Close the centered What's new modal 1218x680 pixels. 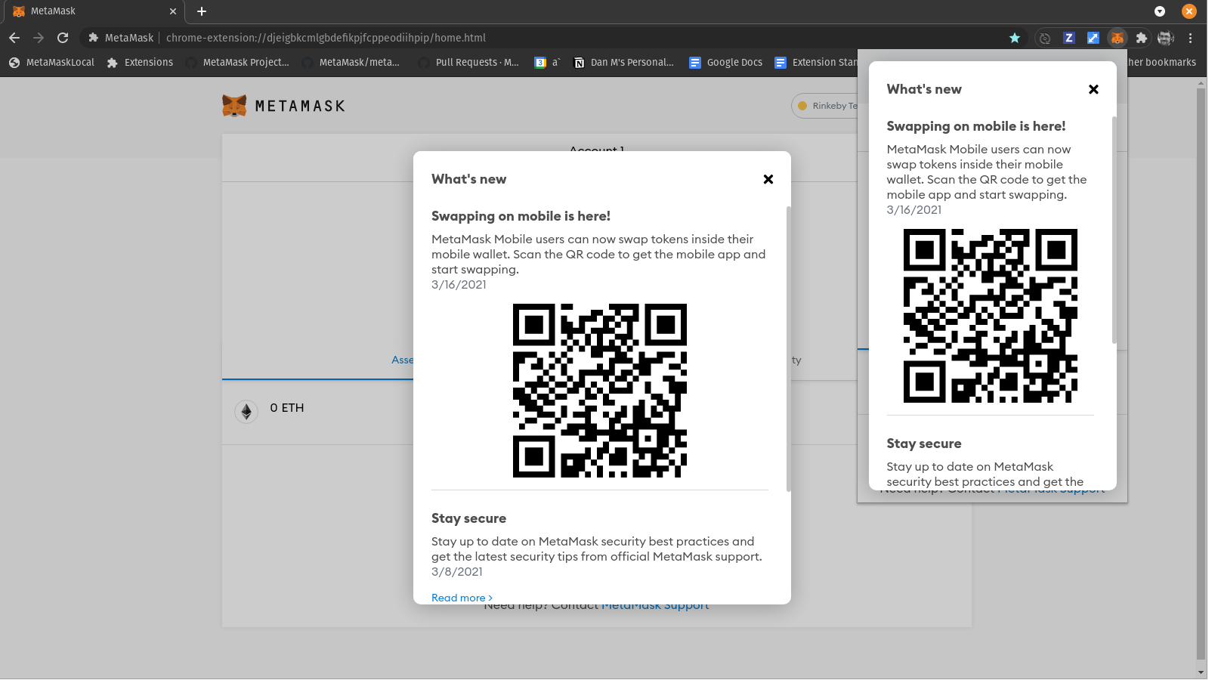click(x=768, y=179)
